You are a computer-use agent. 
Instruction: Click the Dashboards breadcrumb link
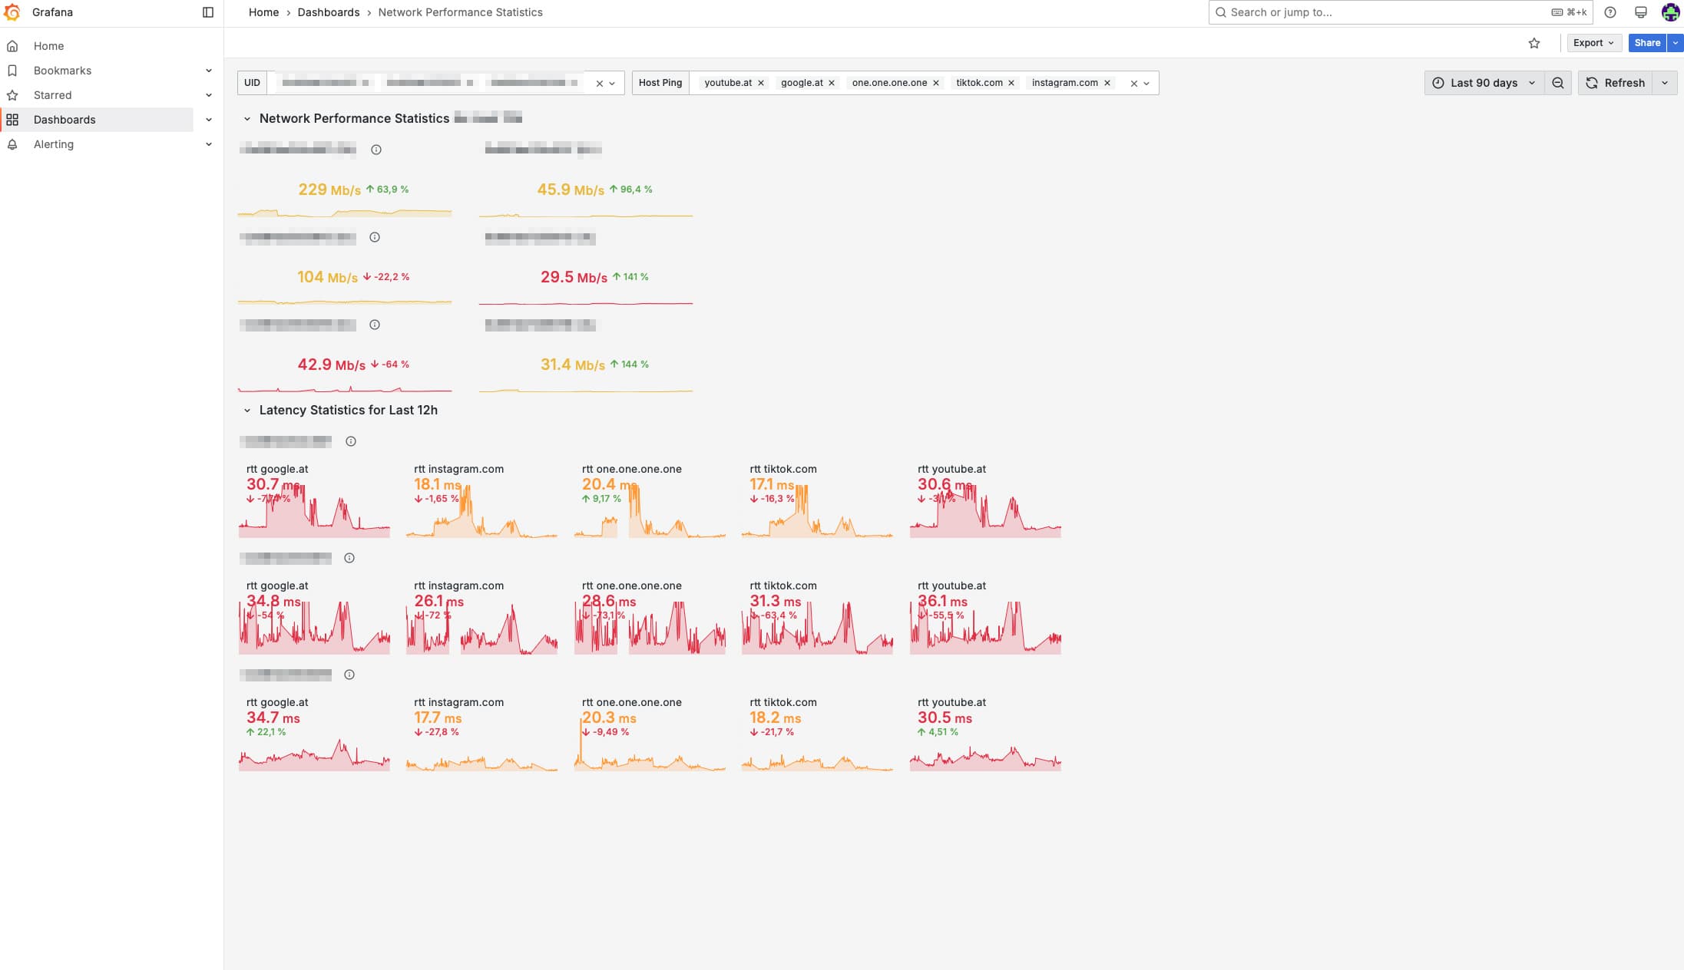click(328, 12)
